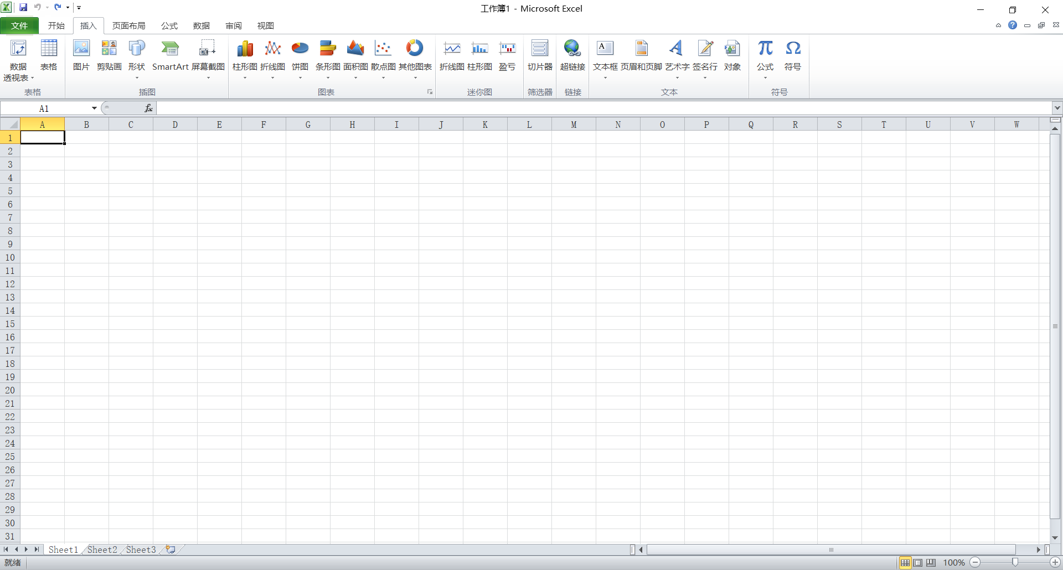Switch to Sheet2

[101, 549]
